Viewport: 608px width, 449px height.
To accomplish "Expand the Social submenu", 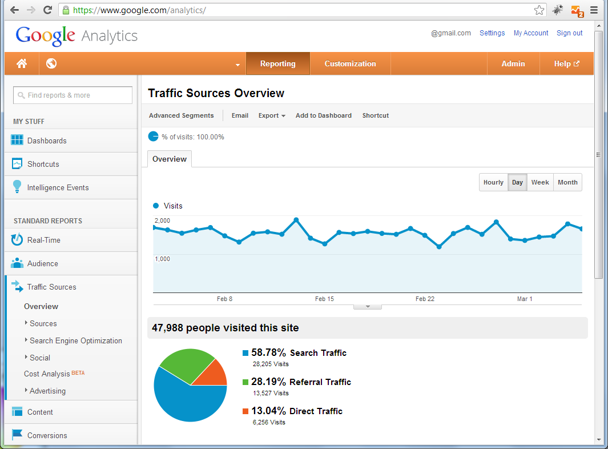I will point(26,356).
